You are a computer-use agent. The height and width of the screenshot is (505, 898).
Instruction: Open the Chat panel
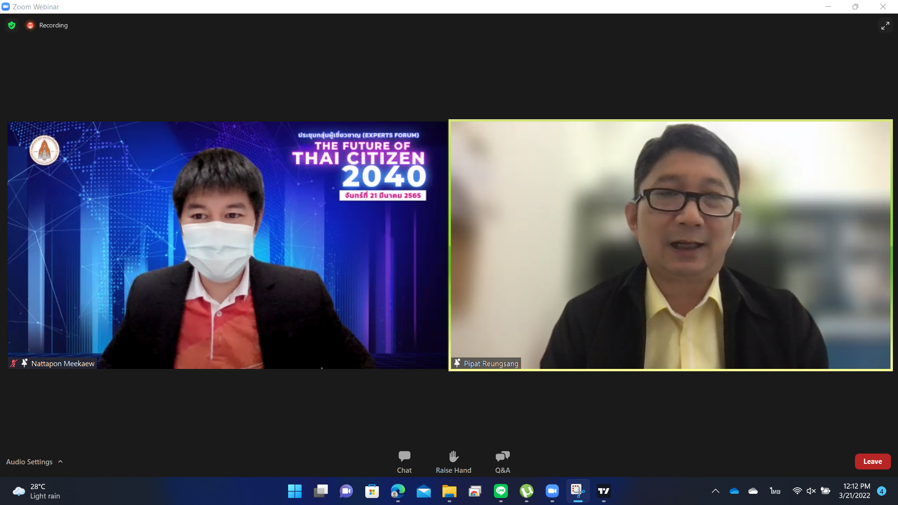point(404,462)
